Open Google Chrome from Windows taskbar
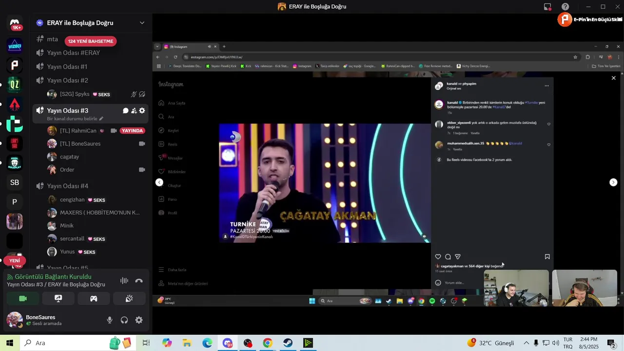This screenshot has width=624, height=351. (267, 343)
